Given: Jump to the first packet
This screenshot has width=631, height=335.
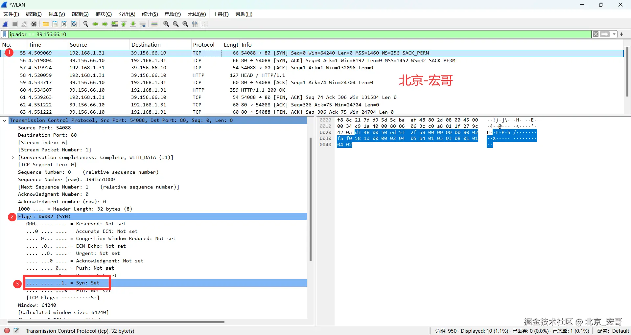Looking at the screenshot, I should tap(124, 24).
